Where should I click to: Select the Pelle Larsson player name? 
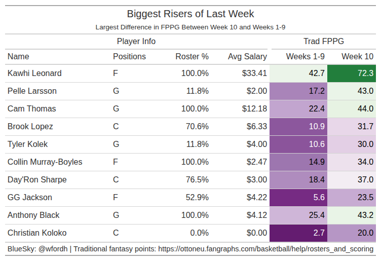pyautogui.click(x=32, y=91)
